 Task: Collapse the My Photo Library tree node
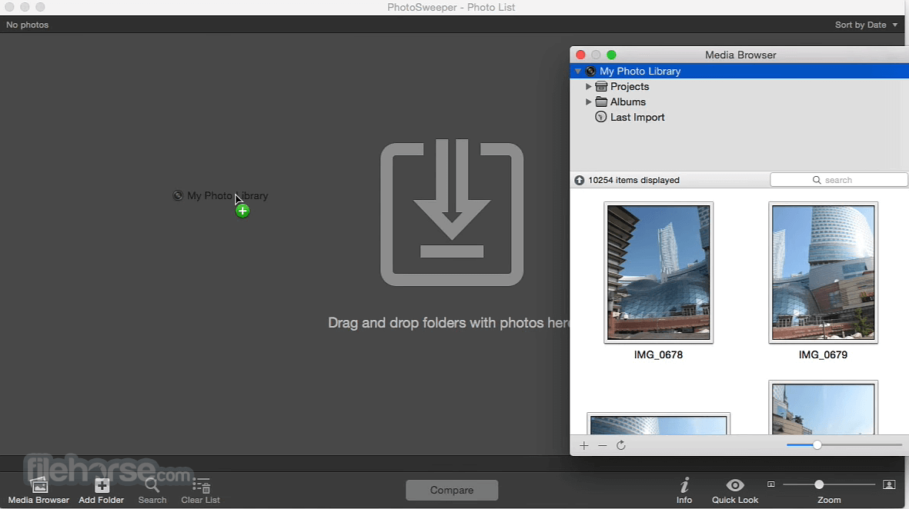pos(578,72)
